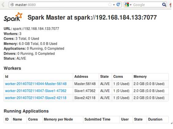Screen dimensions: 173x129
Task: Click cores value in Master worker row
Action: click(x=121, y=84)
